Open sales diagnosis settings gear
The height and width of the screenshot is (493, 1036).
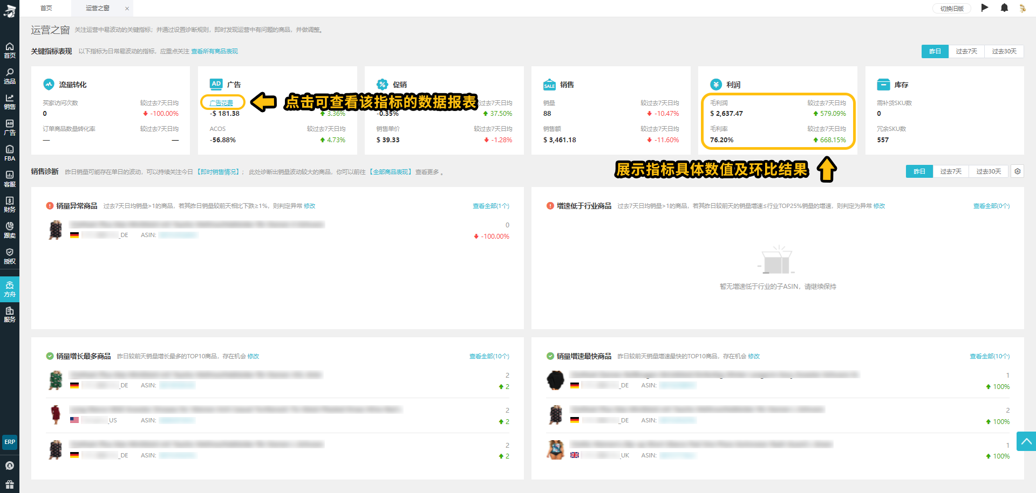1017,171
